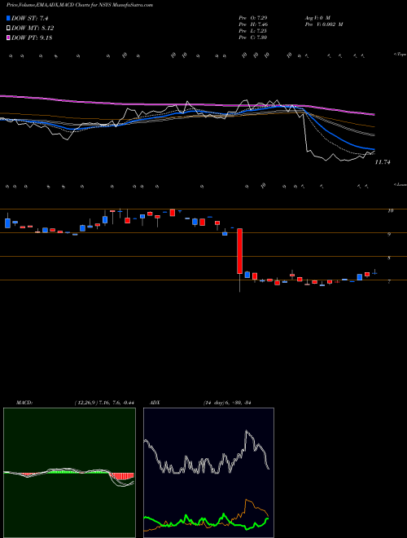
Task: Click the 'Pre H: 7.46' high value
Action: (253, 24)
